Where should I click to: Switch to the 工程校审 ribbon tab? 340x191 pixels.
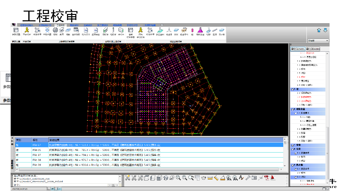(60, 25)
